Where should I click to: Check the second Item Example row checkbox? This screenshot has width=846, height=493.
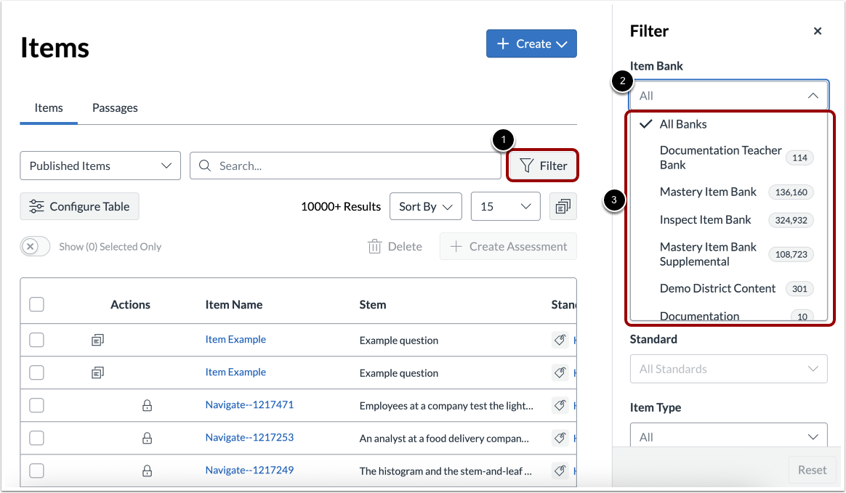36,373
